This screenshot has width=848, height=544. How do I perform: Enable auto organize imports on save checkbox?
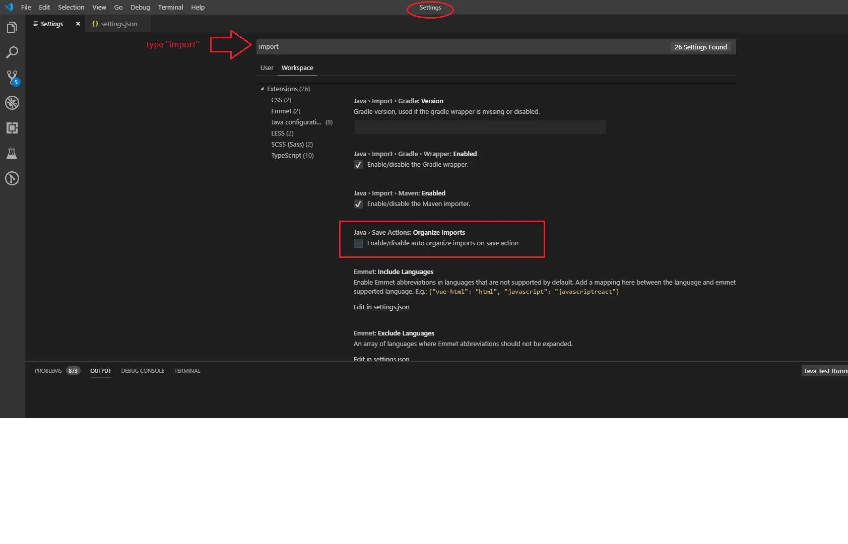click(358, 243)
